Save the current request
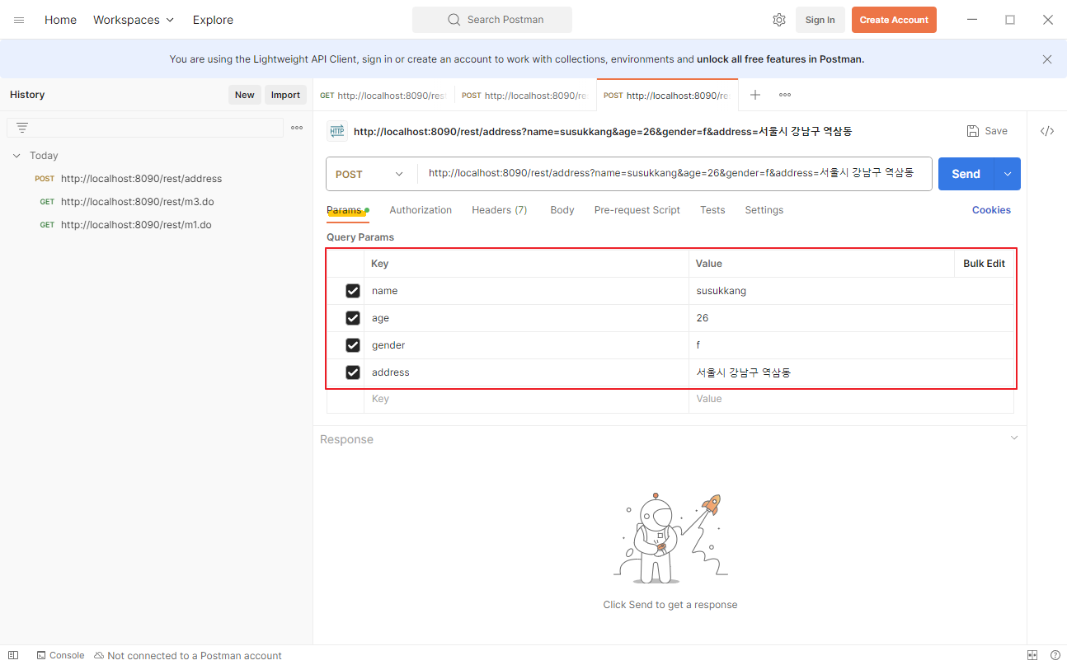Screen dimensions: 1067x665 (x=987, y=131)
